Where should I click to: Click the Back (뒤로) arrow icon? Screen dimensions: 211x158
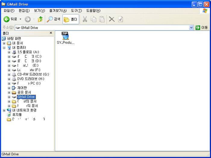pyautogui.click(x=6, y=19)
